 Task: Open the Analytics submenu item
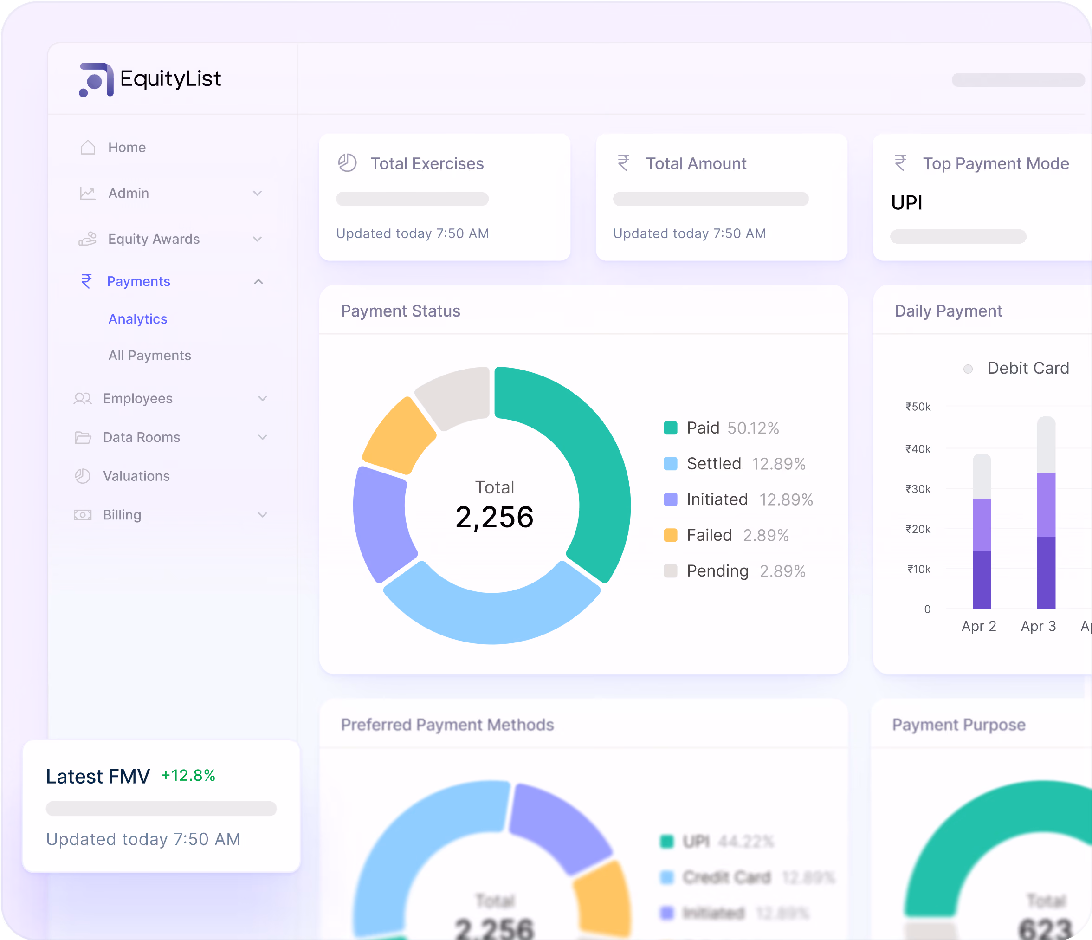click(138, 319)
